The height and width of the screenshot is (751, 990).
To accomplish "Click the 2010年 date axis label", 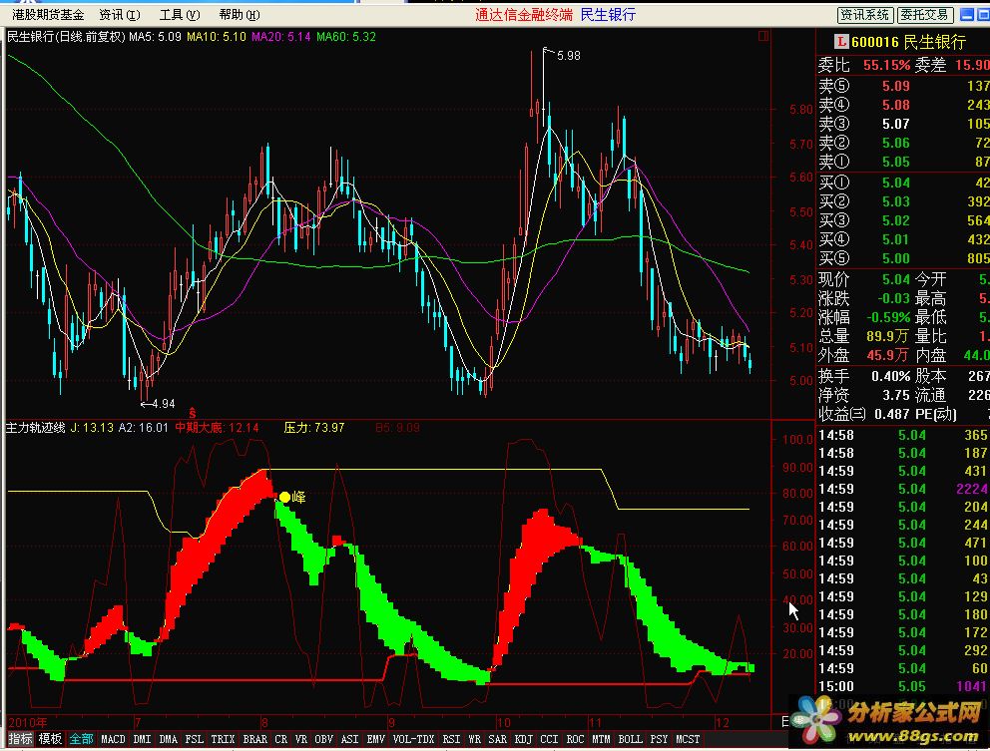I will click(28, 723).
